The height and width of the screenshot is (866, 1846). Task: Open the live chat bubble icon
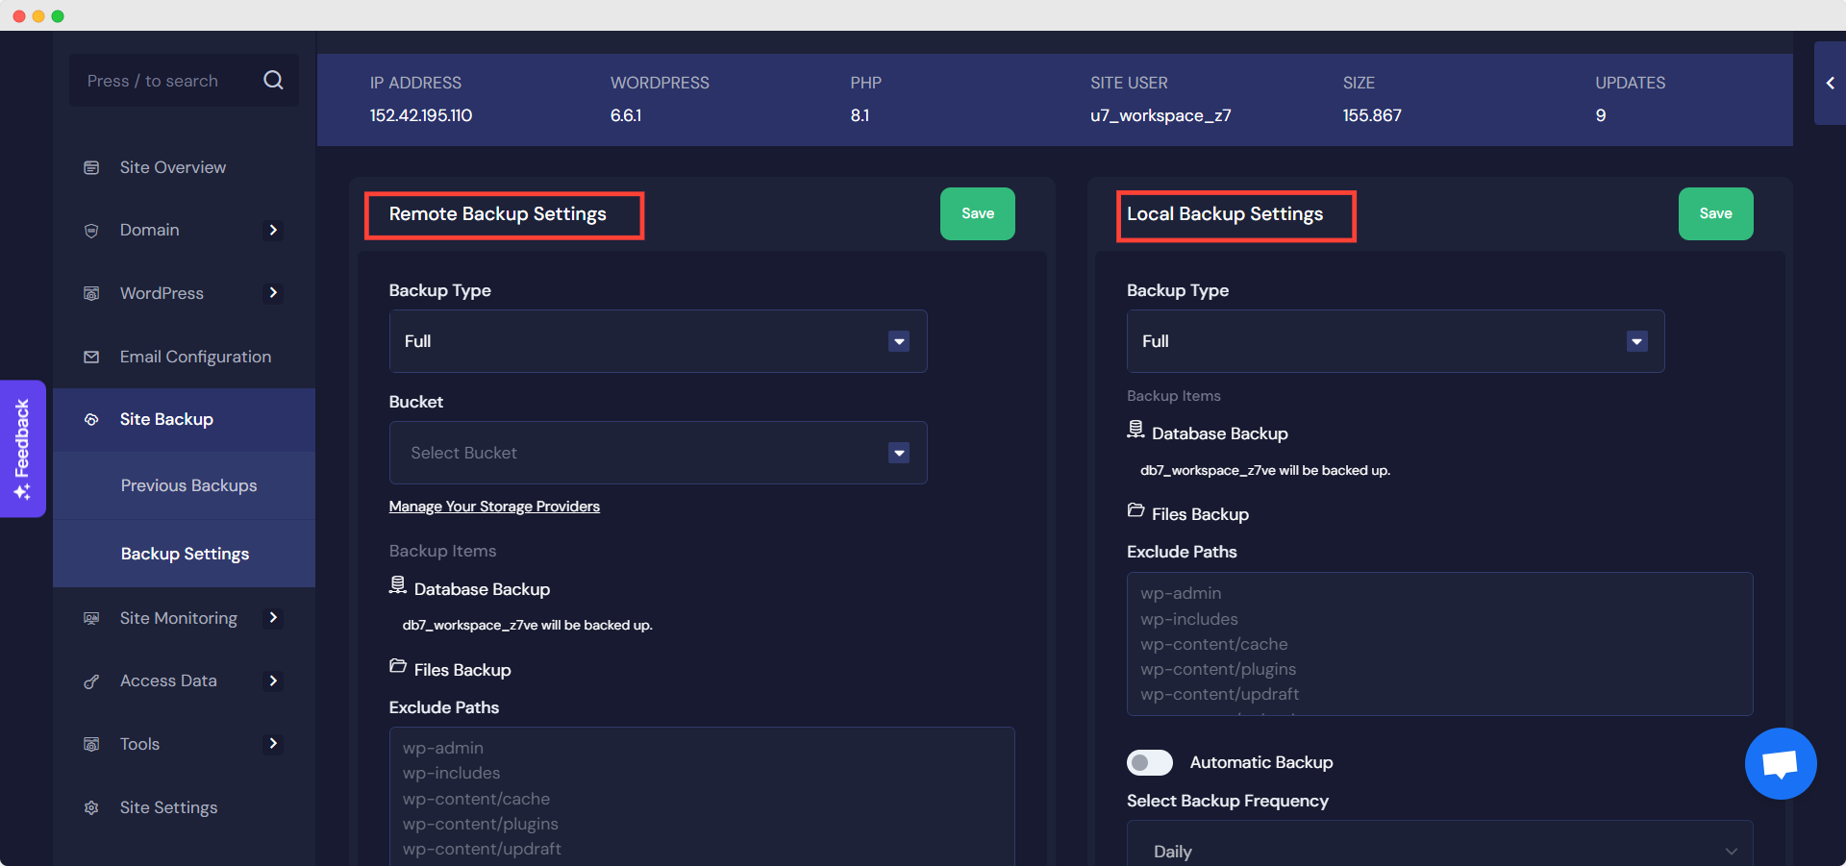pos(1781,763)
